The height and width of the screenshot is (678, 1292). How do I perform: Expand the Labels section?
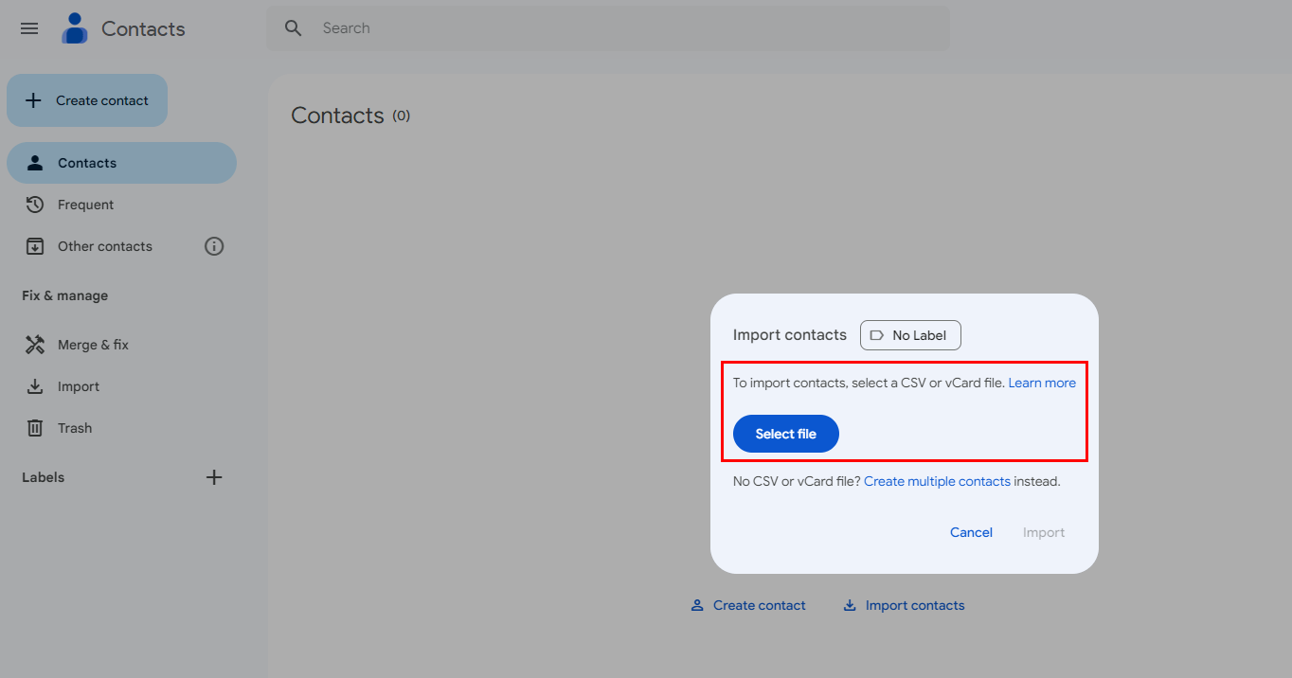tap(43, 477)
